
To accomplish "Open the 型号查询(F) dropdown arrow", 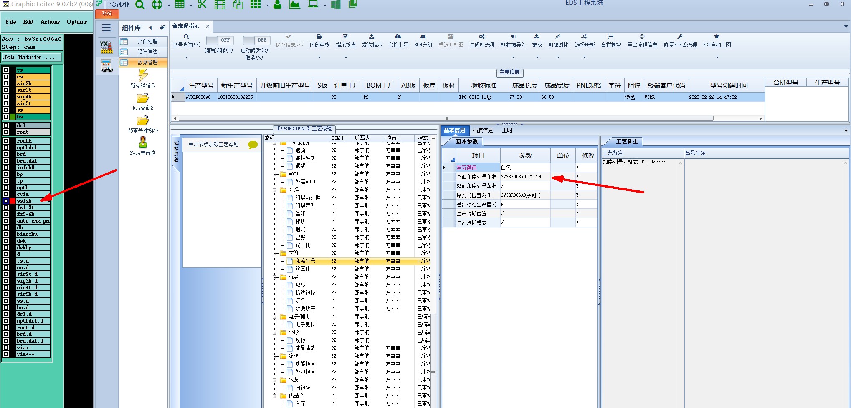I will pos(186,57).
